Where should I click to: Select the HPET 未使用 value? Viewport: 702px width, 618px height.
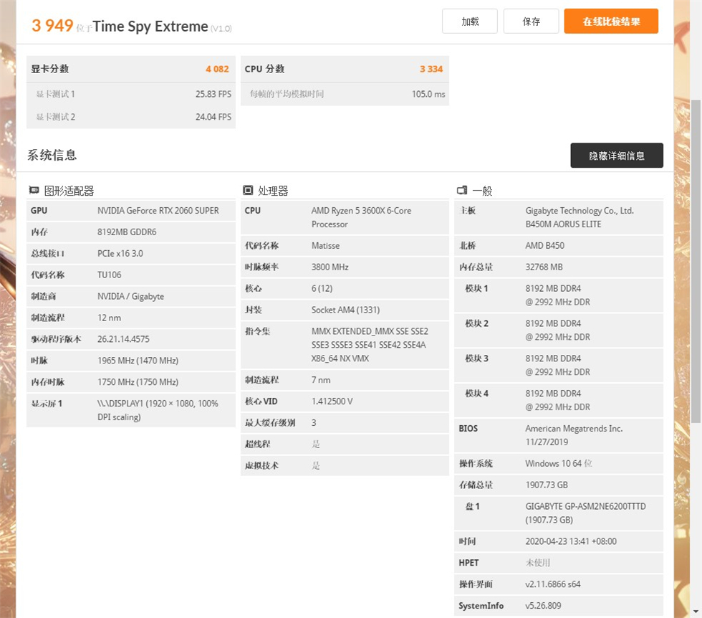click(538, 563)
